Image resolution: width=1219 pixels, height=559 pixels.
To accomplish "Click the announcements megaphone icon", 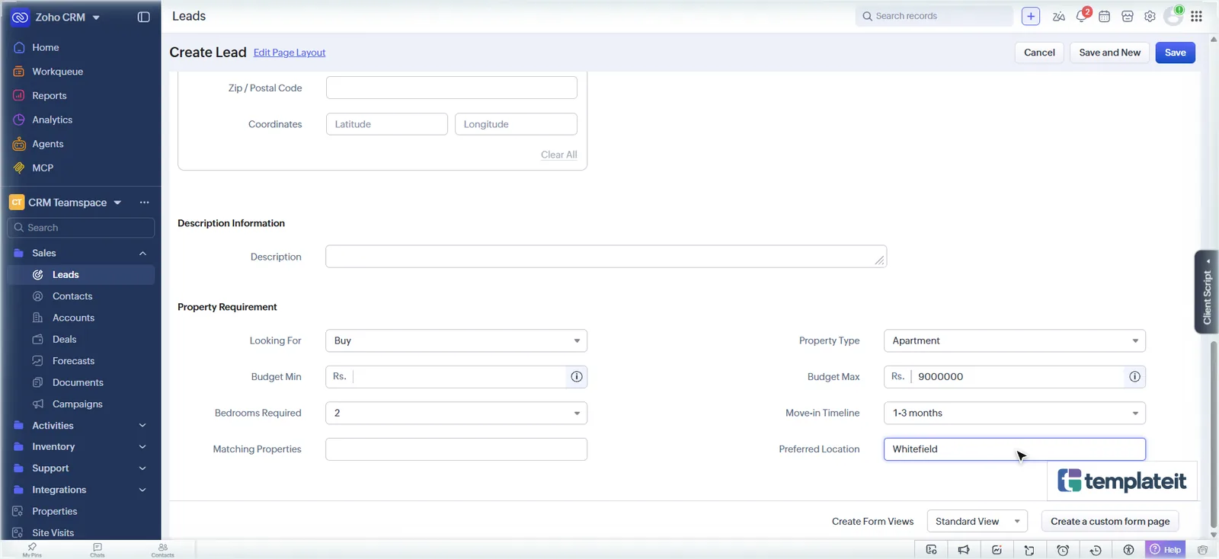I will click(964, 550).
